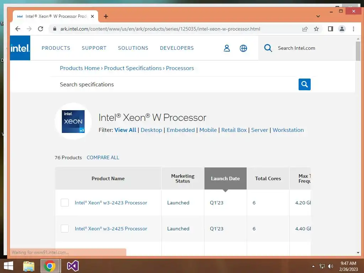Click the page vertical scrollbar thumb

358,51
